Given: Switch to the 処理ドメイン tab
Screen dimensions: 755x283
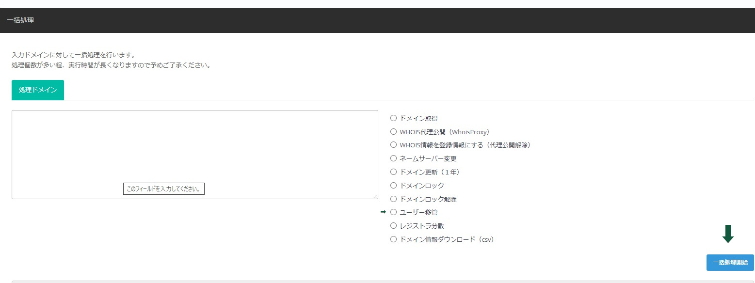Looking at the screenshot, I should click(37, 90).
